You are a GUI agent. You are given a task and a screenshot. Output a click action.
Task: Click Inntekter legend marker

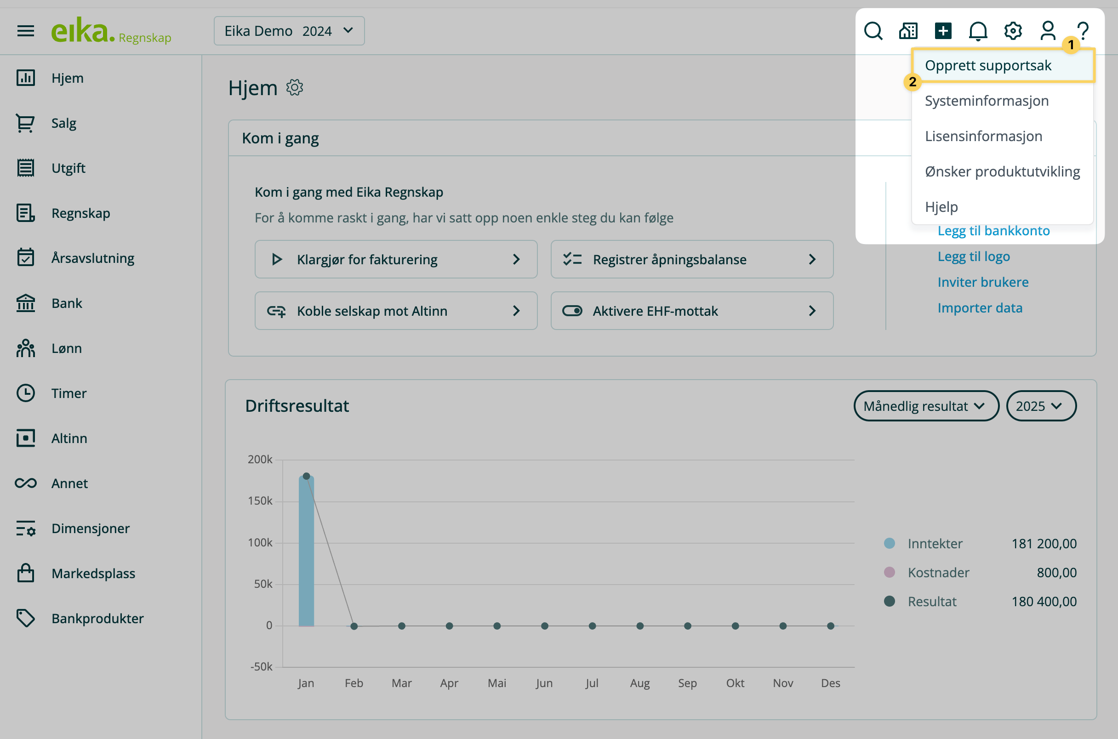click(x=889, y=543)
